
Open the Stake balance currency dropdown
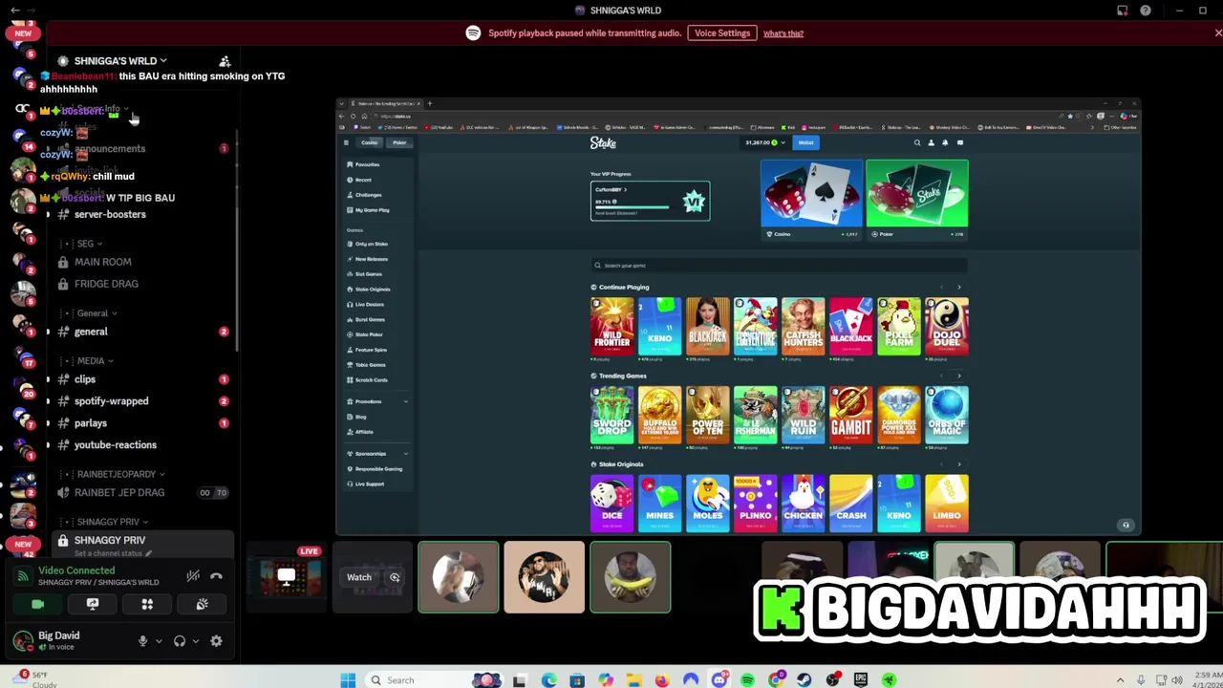(765, 142)
